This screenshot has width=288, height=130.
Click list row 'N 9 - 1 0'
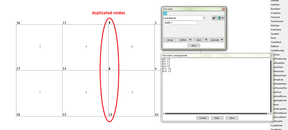pos(166,66)
